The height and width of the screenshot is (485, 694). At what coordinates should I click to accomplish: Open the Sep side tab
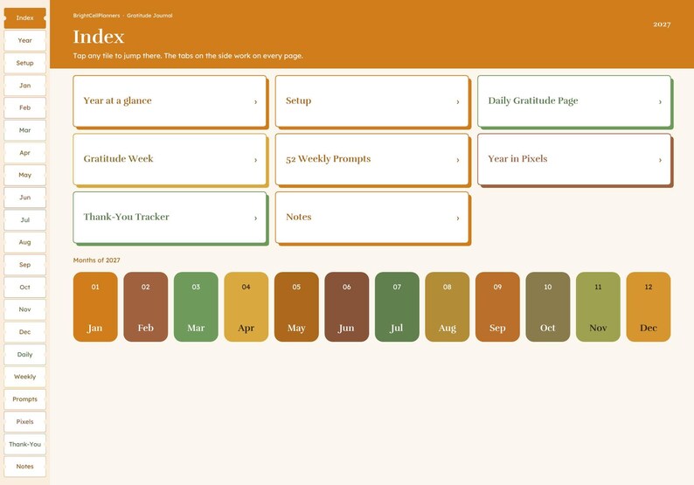pyautogui.click(x=24, y=265)
